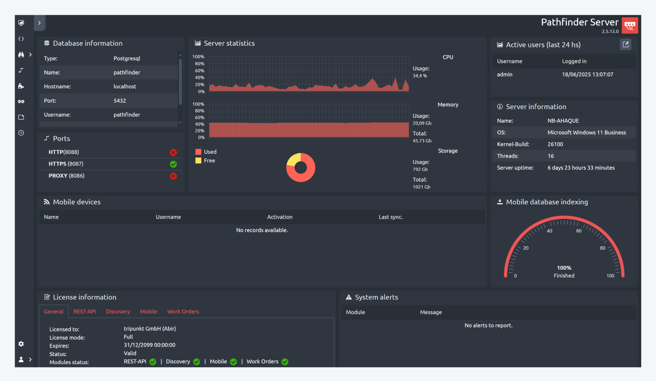Expand the user profile submenu chevron
The image size is (656, 381).
tap(30, 359)
